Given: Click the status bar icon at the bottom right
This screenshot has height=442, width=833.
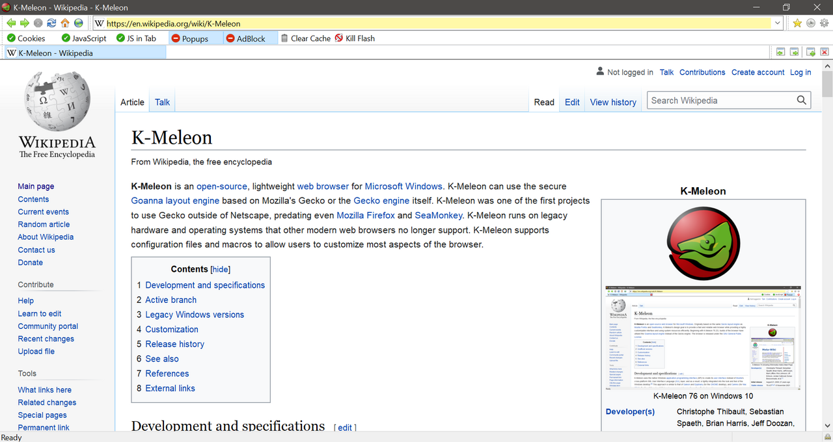Looking at the screenshot, I should (x=827, y=437).
